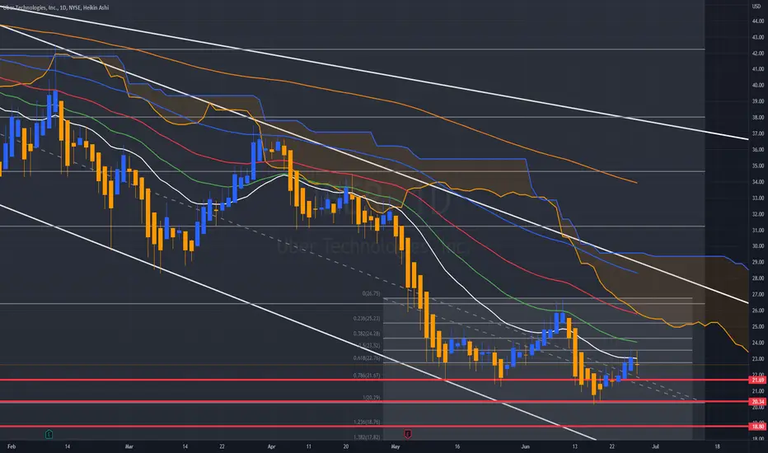
Task: Click the 23.00 price axis label
Action: [758, 359]
